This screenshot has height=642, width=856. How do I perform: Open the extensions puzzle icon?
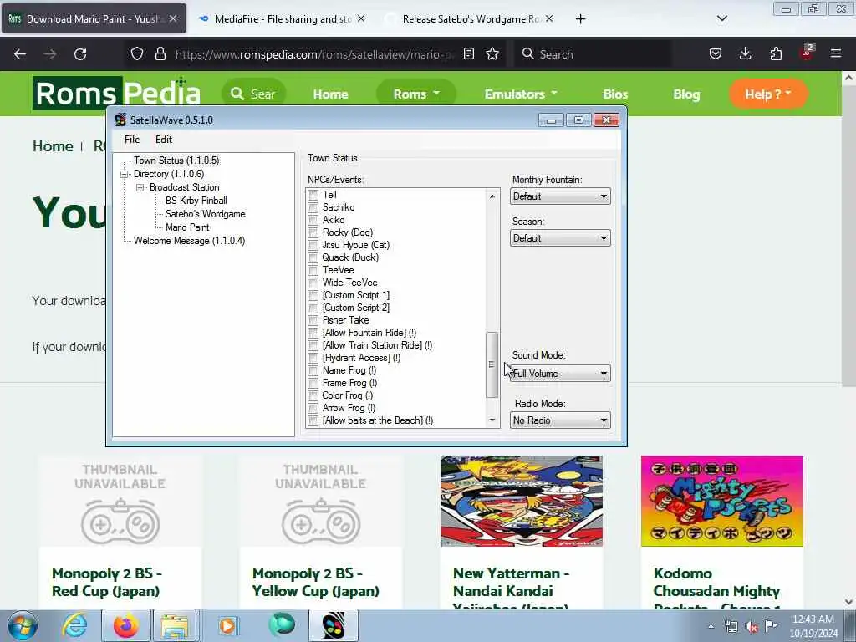[x=776, y=54]
